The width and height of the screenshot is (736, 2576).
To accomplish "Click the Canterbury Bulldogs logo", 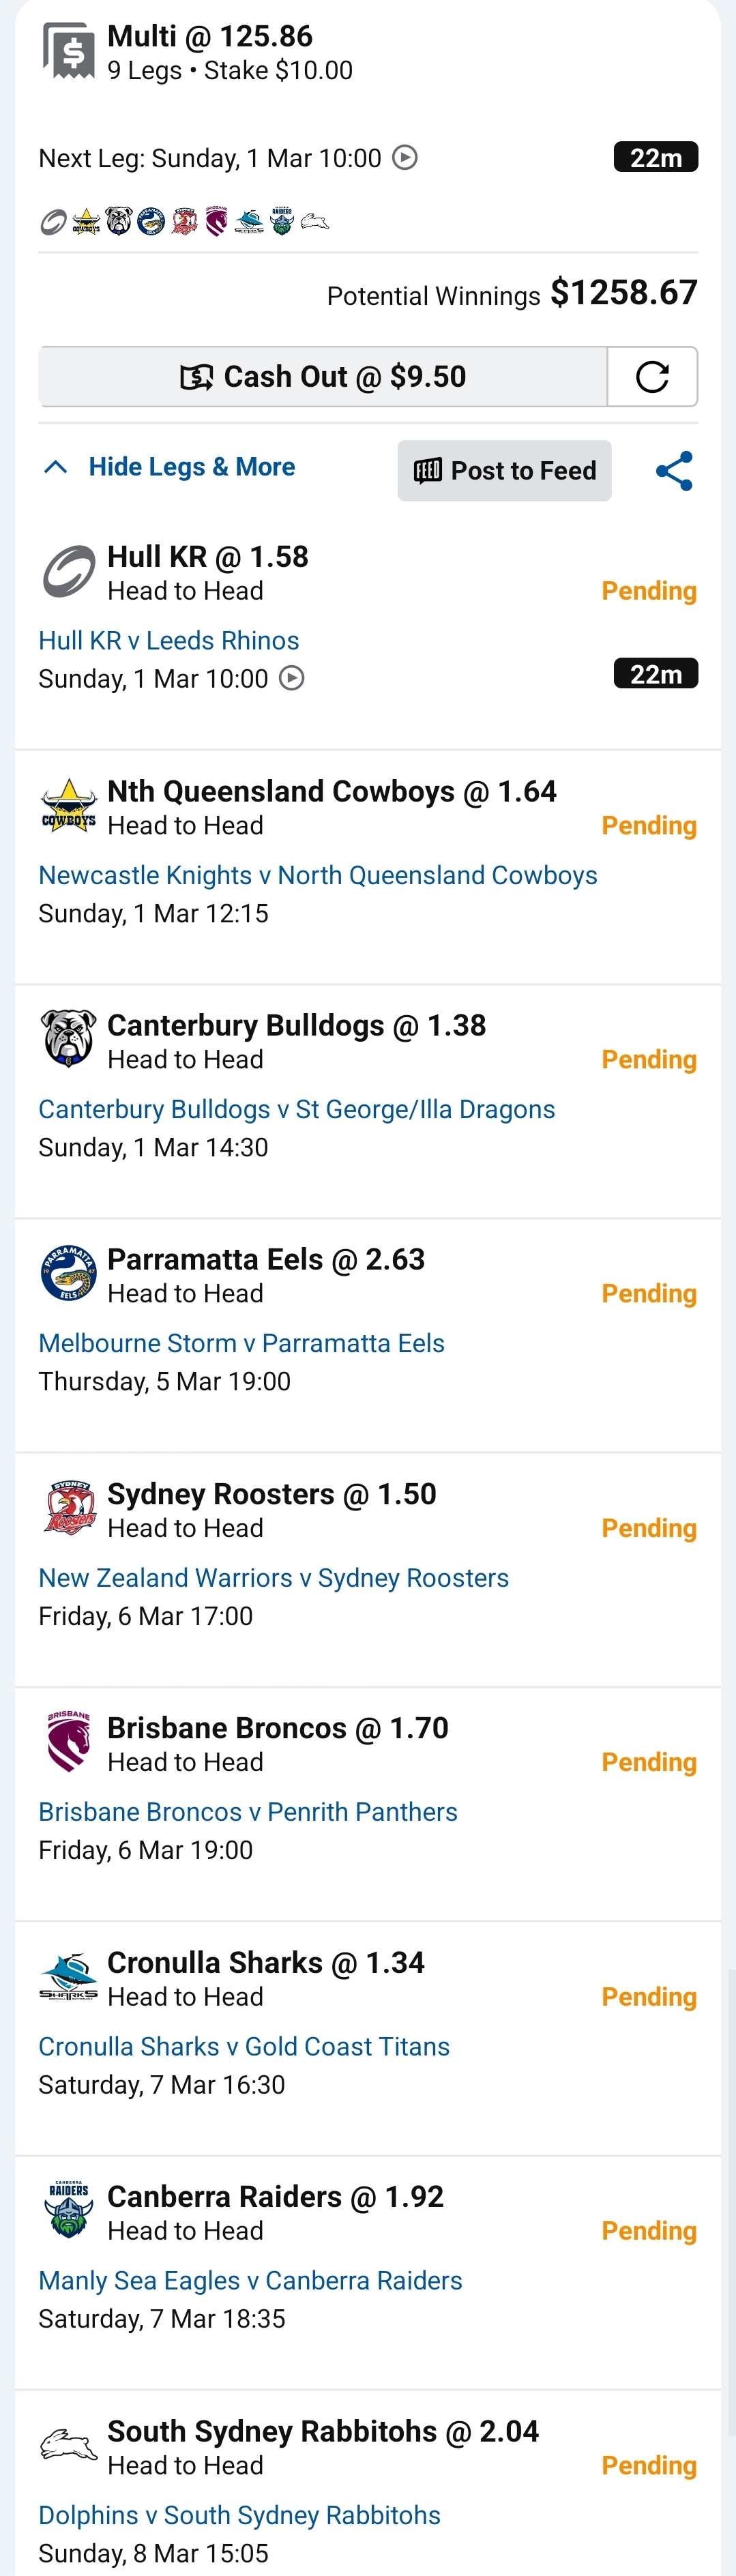I will coord(68,1039).
